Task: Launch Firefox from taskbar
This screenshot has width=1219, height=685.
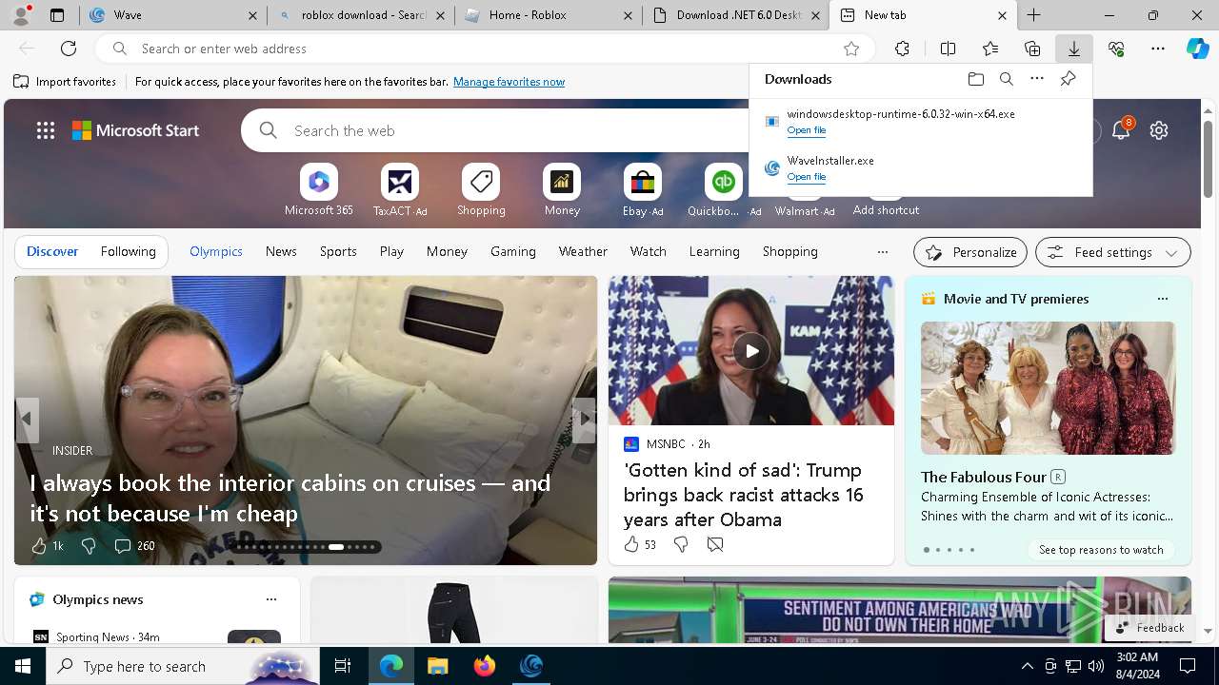Action: coord(484,666)
